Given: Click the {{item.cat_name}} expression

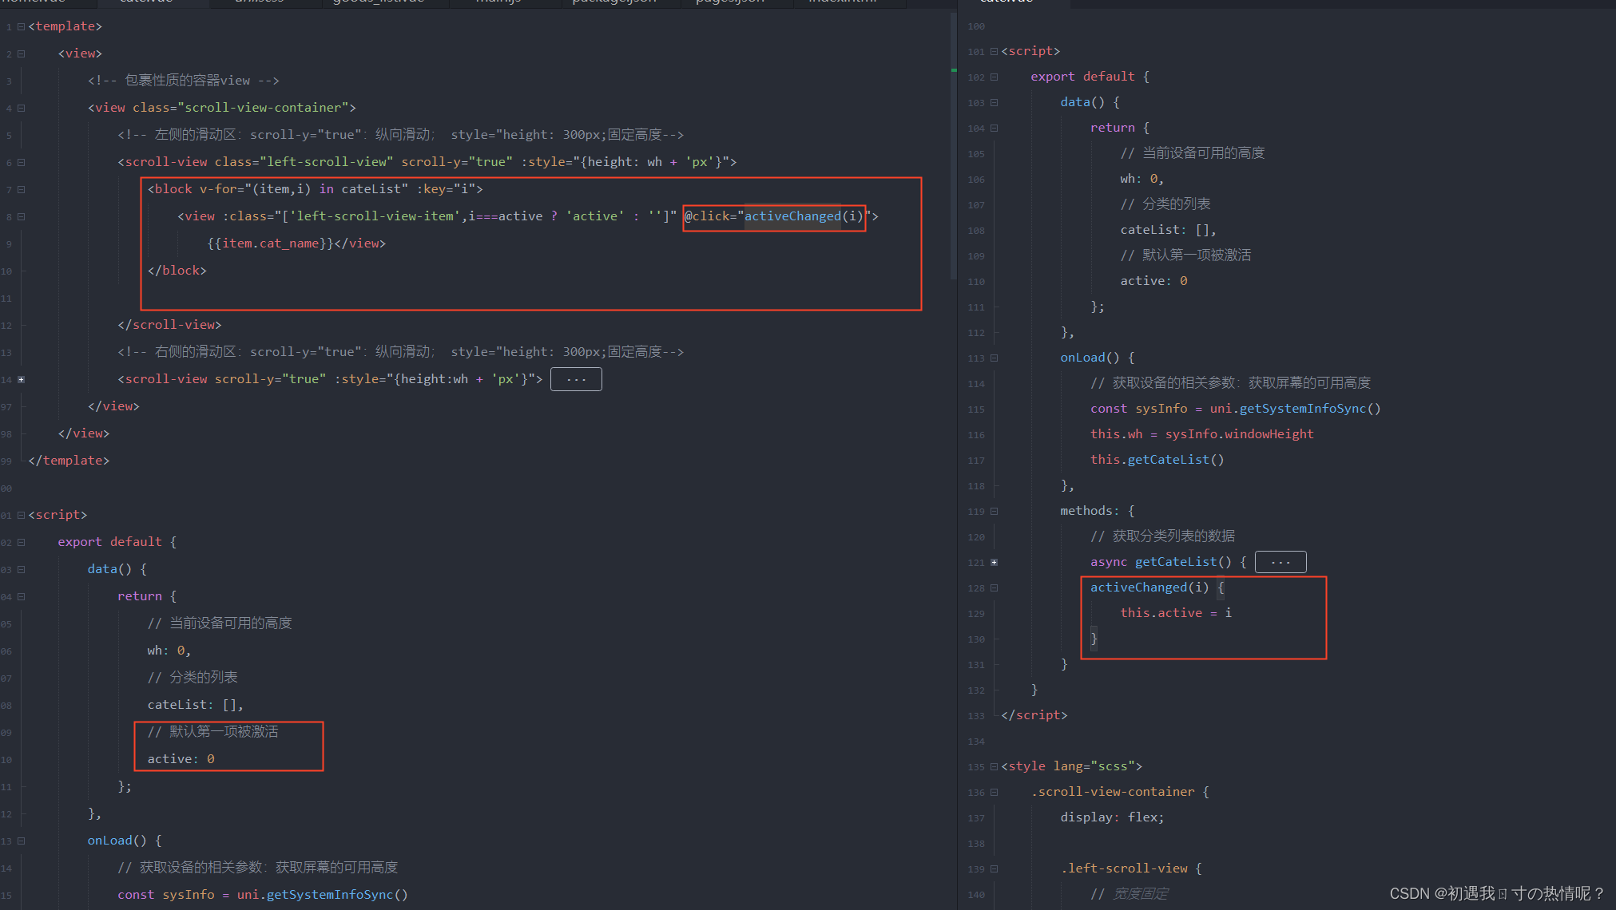Looking at the screenshot, I should click(x=270, y=243).
